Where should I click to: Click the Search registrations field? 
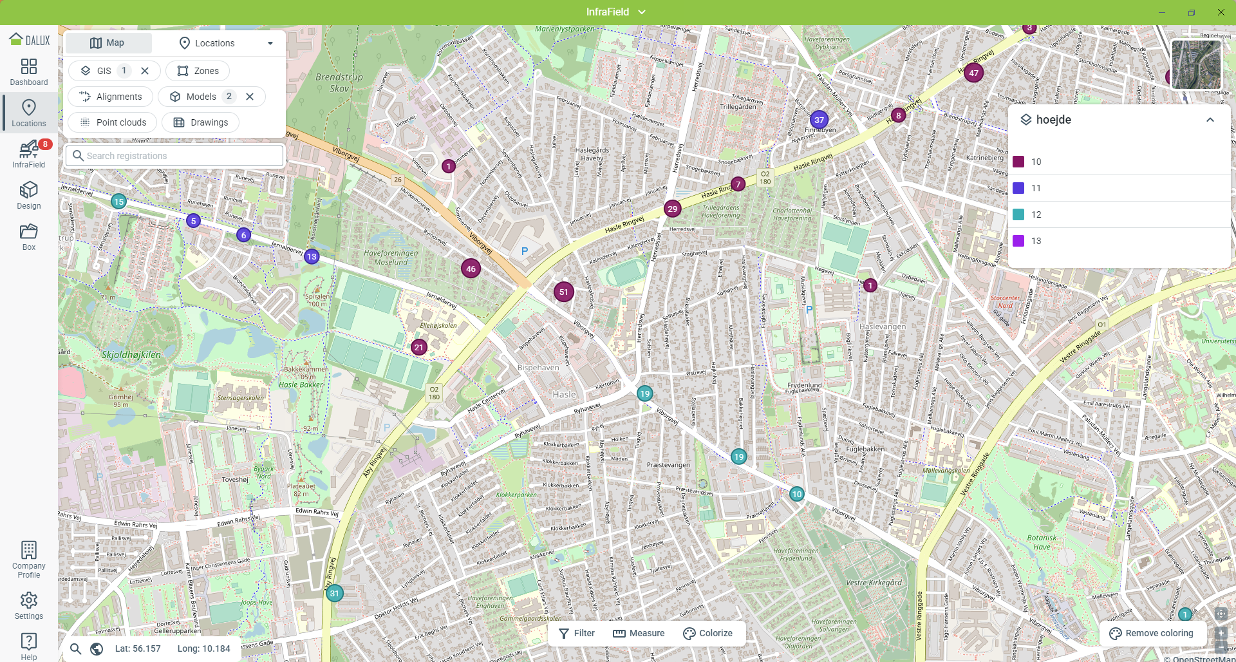tap(175, 156)
